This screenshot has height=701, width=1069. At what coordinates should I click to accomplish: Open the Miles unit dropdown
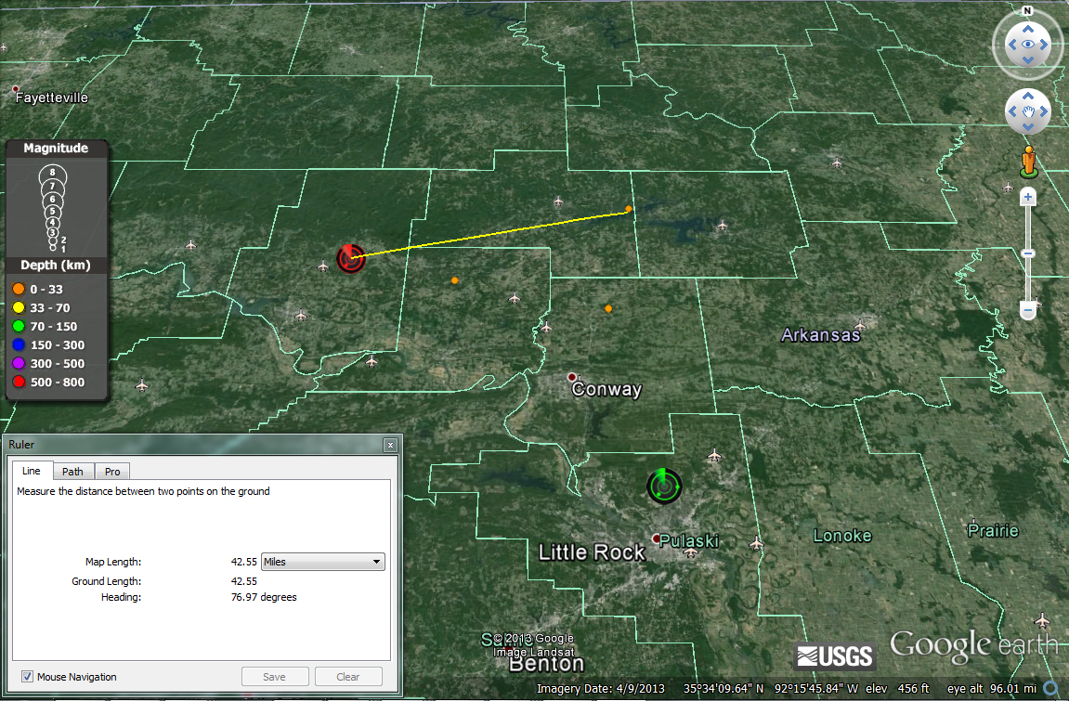tap(323, 562)
